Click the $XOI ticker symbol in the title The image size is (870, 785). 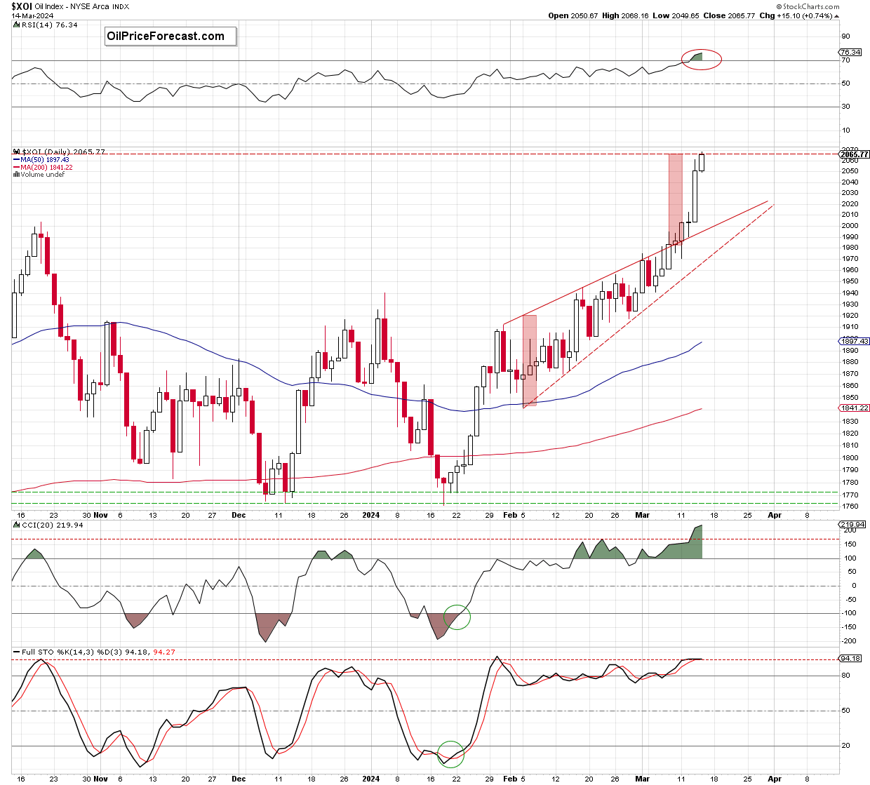[22, 6]
